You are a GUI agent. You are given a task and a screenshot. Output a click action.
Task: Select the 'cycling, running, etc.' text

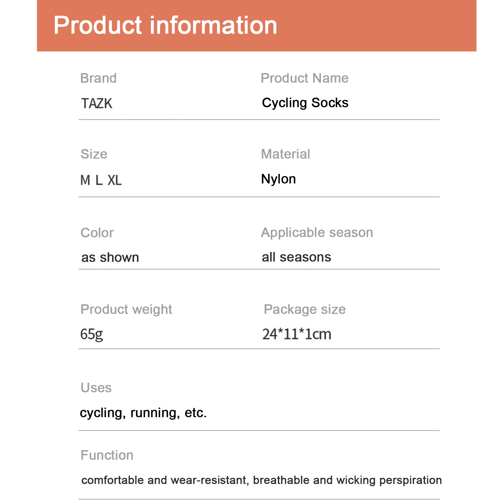(x=143, y=413)
